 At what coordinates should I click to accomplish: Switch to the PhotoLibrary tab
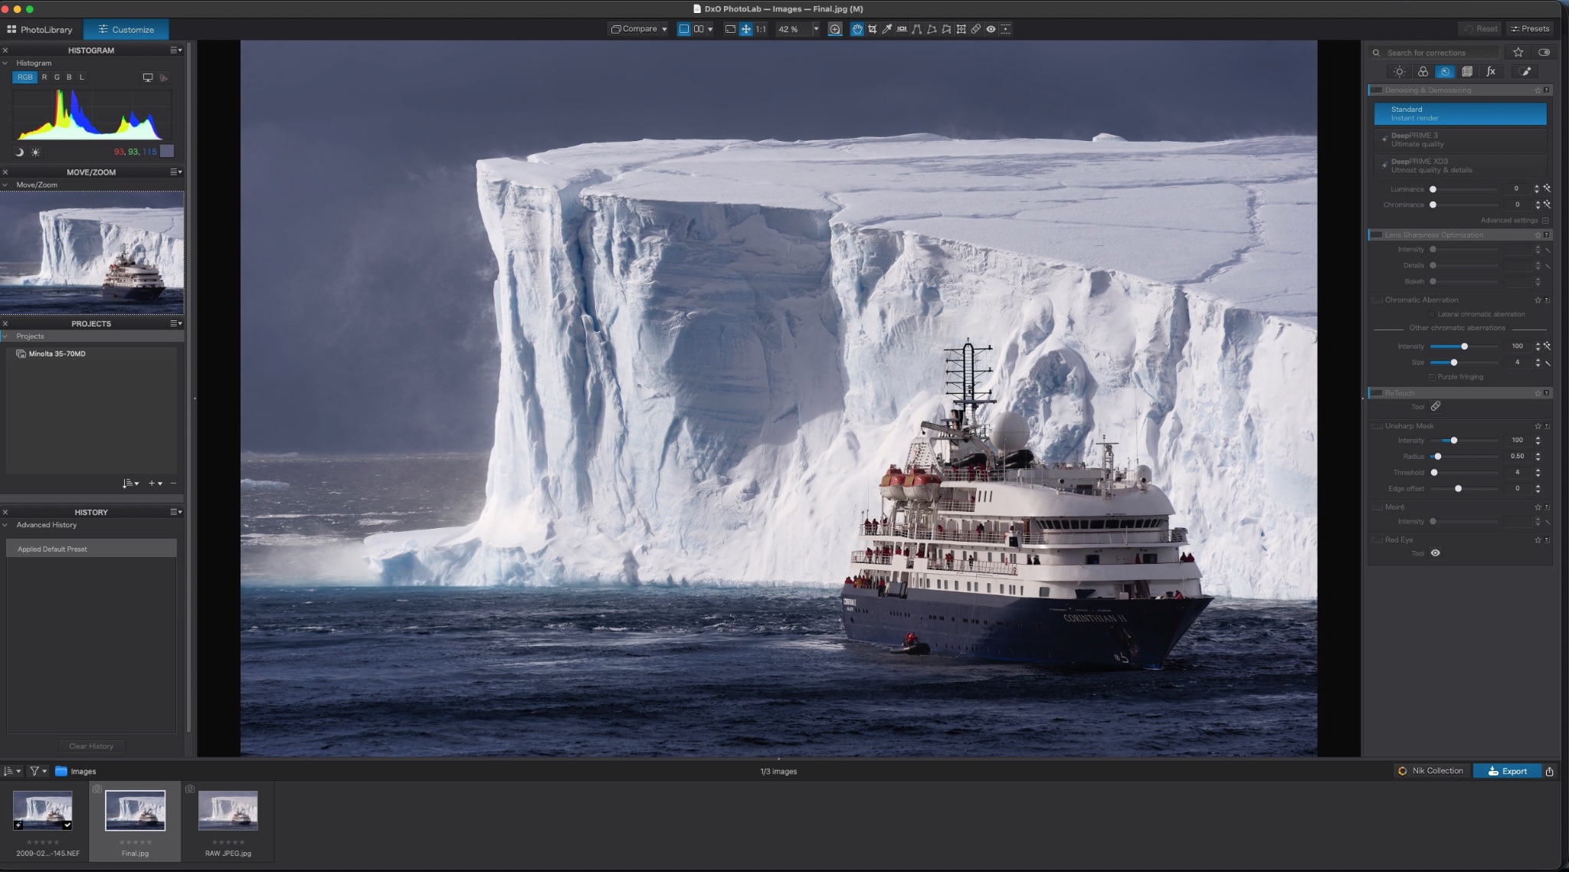tap(40, 29)
